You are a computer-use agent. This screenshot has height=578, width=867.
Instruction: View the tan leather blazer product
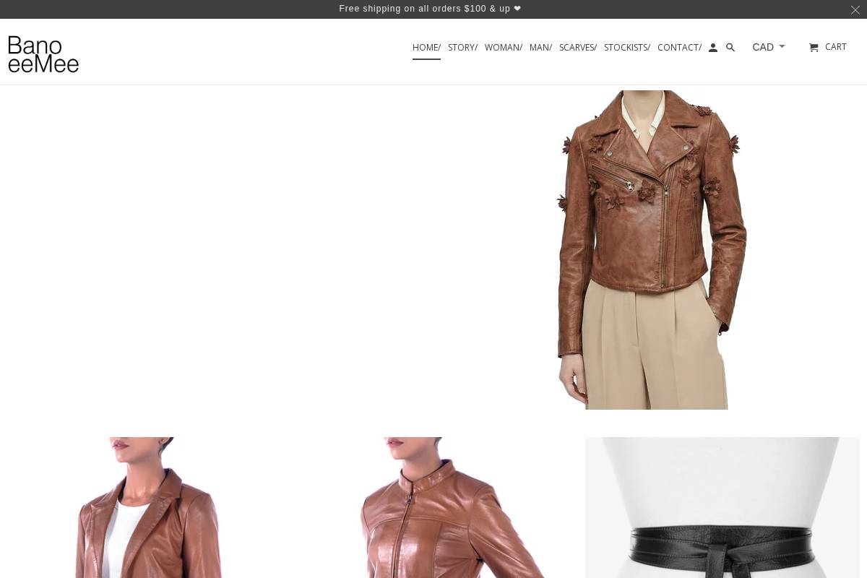[x=144, y=507]
